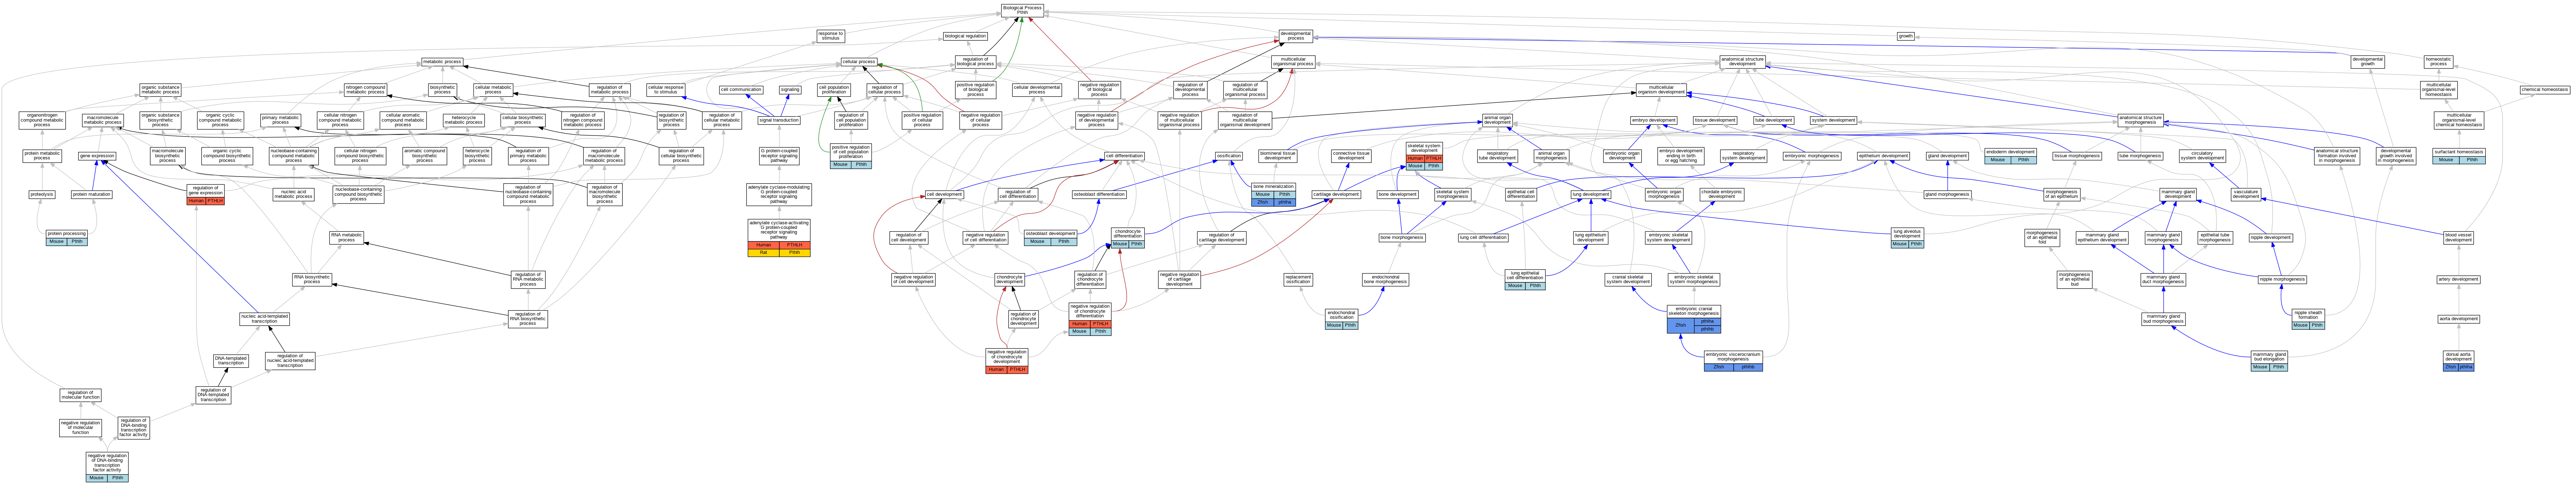The height and width of the screenshot is (486, 2576).
Task: Select the "metabolic process" node
Action: pos(442,62)
